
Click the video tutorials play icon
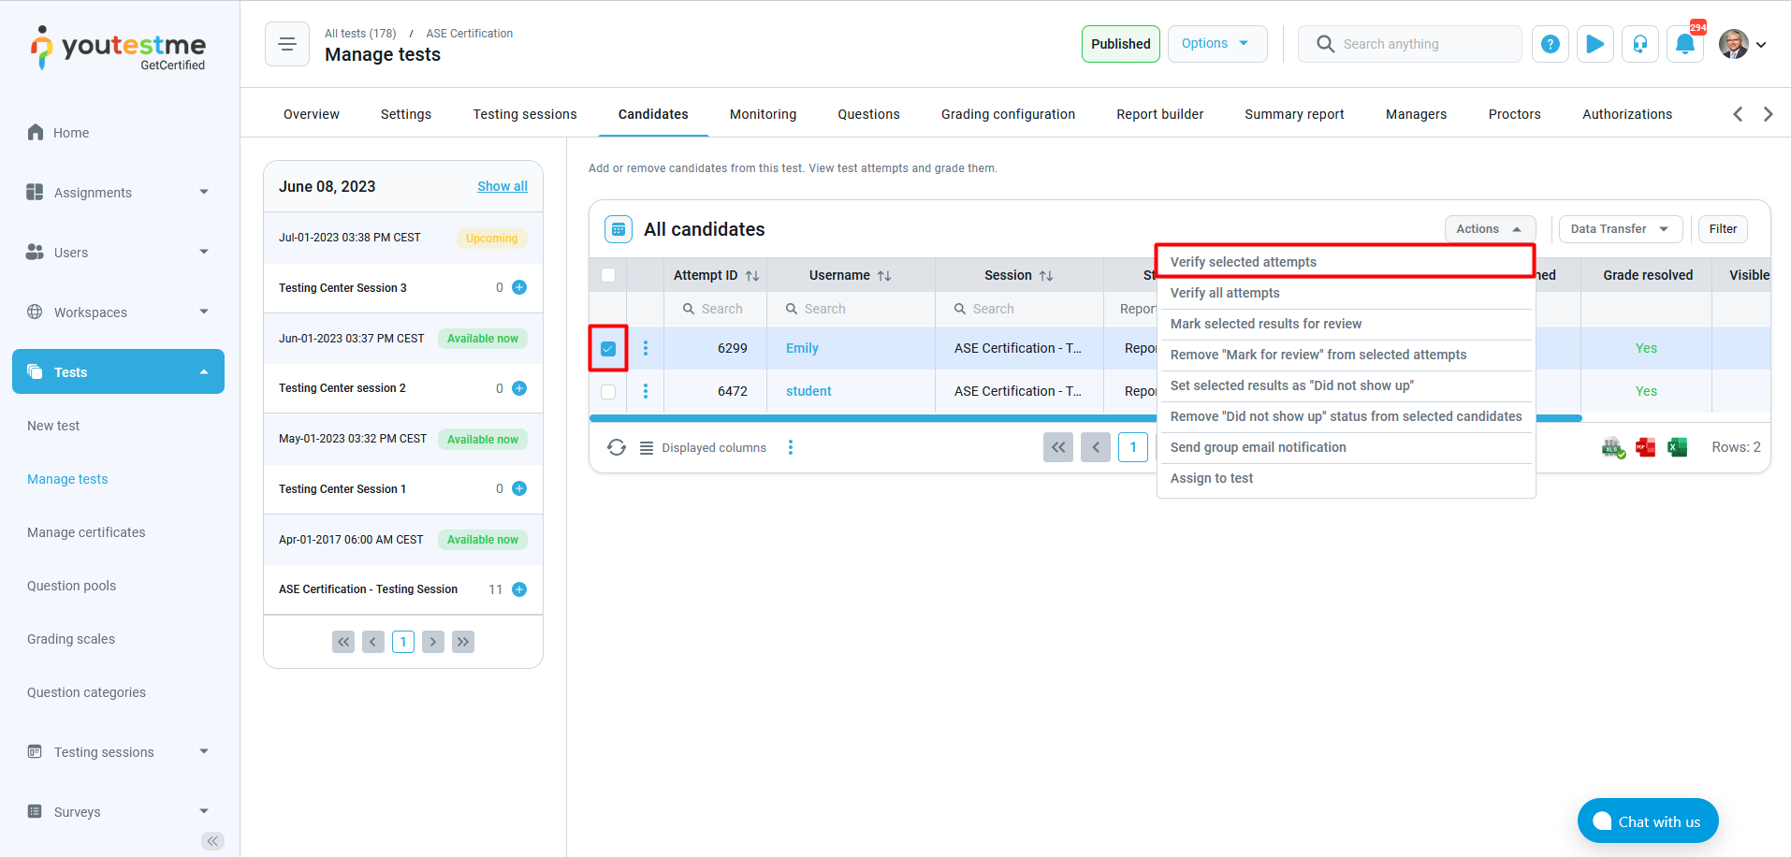click(x=1595, y=44)
